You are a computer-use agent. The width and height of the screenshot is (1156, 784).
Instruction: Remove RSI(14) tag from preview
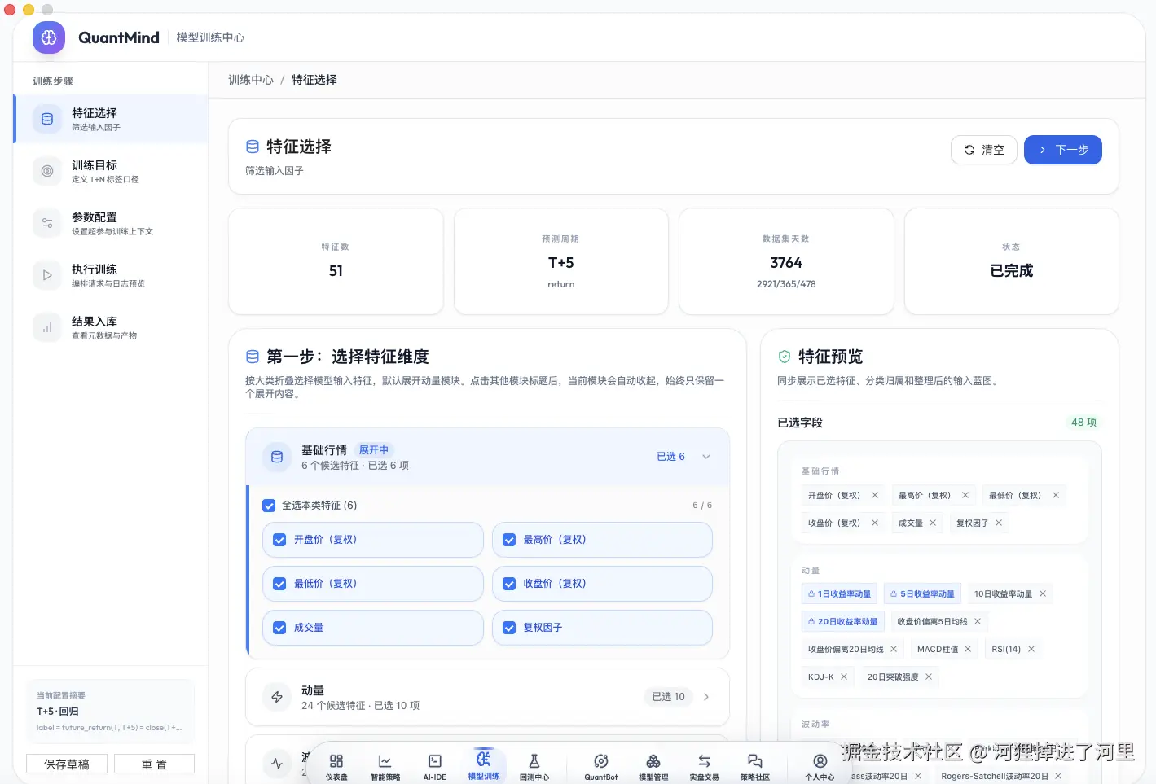click(x=1031, y=650)
